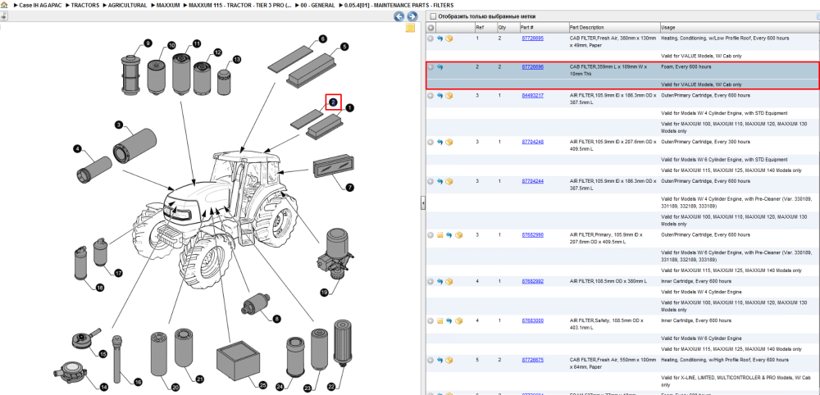Screen dimensions: 820x395
Task: Open part number link 87726695
Action: (532, 39)
